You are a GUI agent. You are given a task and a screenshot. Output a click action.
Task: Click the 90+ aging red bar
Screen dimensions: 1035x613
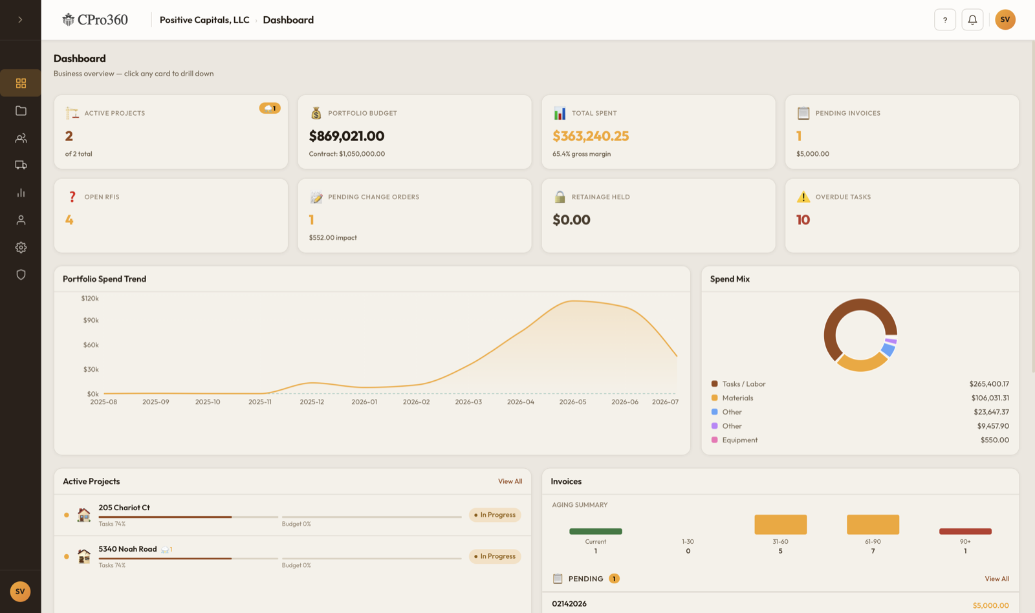point(965,532)
